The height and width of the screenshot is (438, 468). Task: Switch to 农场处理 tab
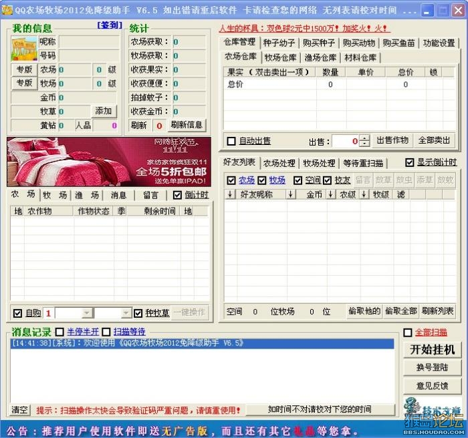(279, 163)
